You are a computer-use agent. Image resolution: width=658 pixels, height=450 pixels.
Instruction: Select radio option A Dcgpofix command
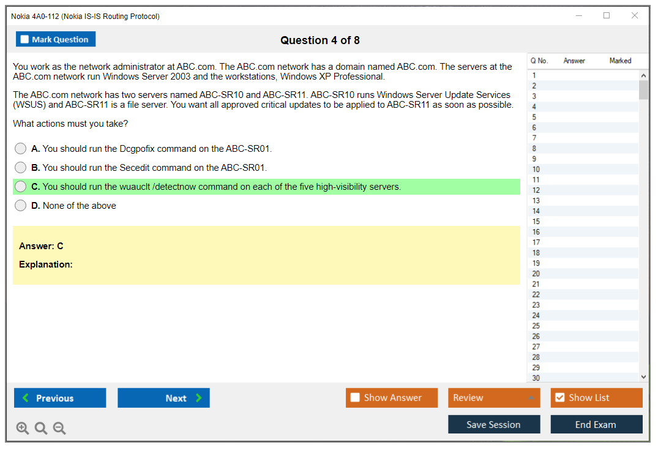coord(21,149)
